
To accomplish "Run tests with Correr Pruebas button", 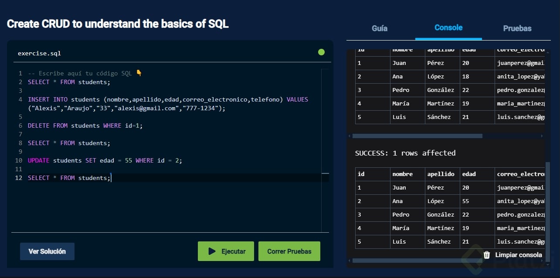I will tap(289, 251).
